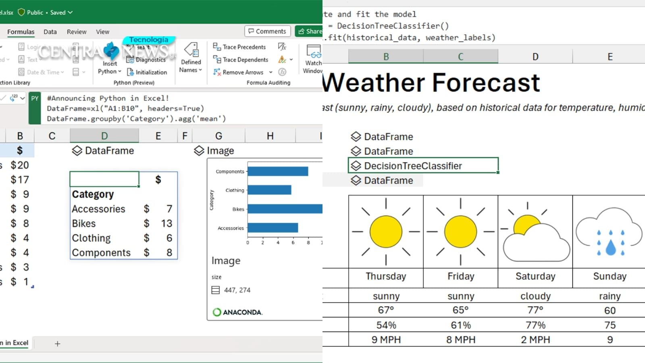Open the Saved status dropdown

coord(71,13)
